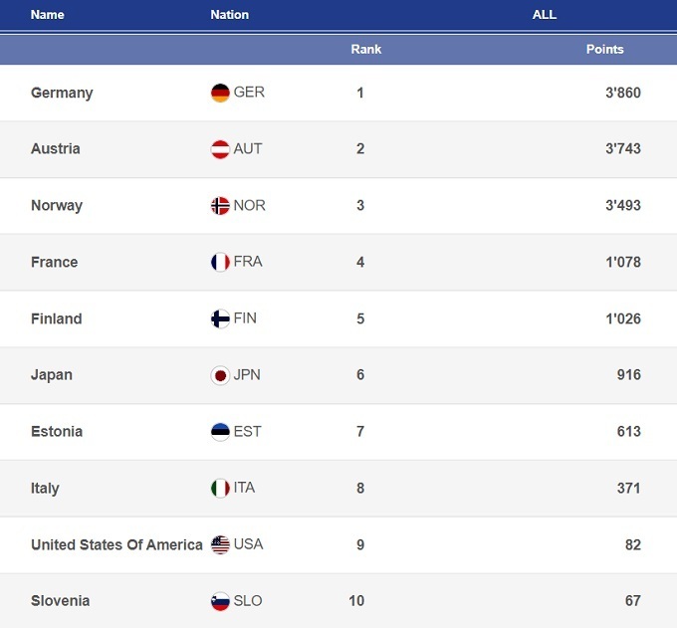
Task: Sort by the Nation column header
Action: [230, 15]
